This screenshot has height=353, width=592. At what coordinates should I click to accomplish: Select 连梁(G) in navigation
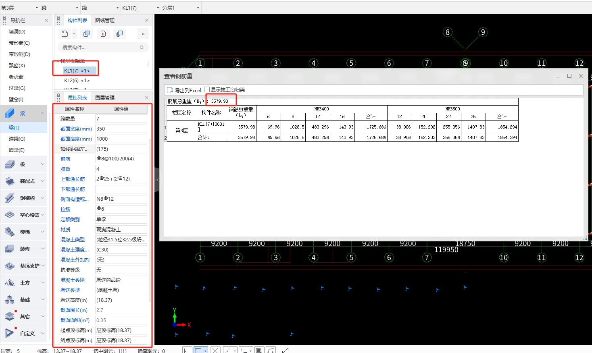click(17, 139)
